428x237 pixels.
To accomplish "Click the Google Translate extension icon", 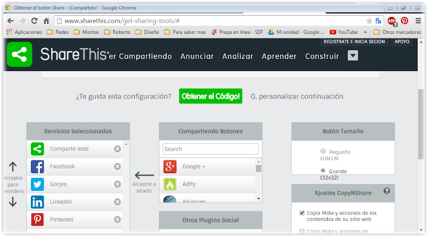I will coord(379,21).
